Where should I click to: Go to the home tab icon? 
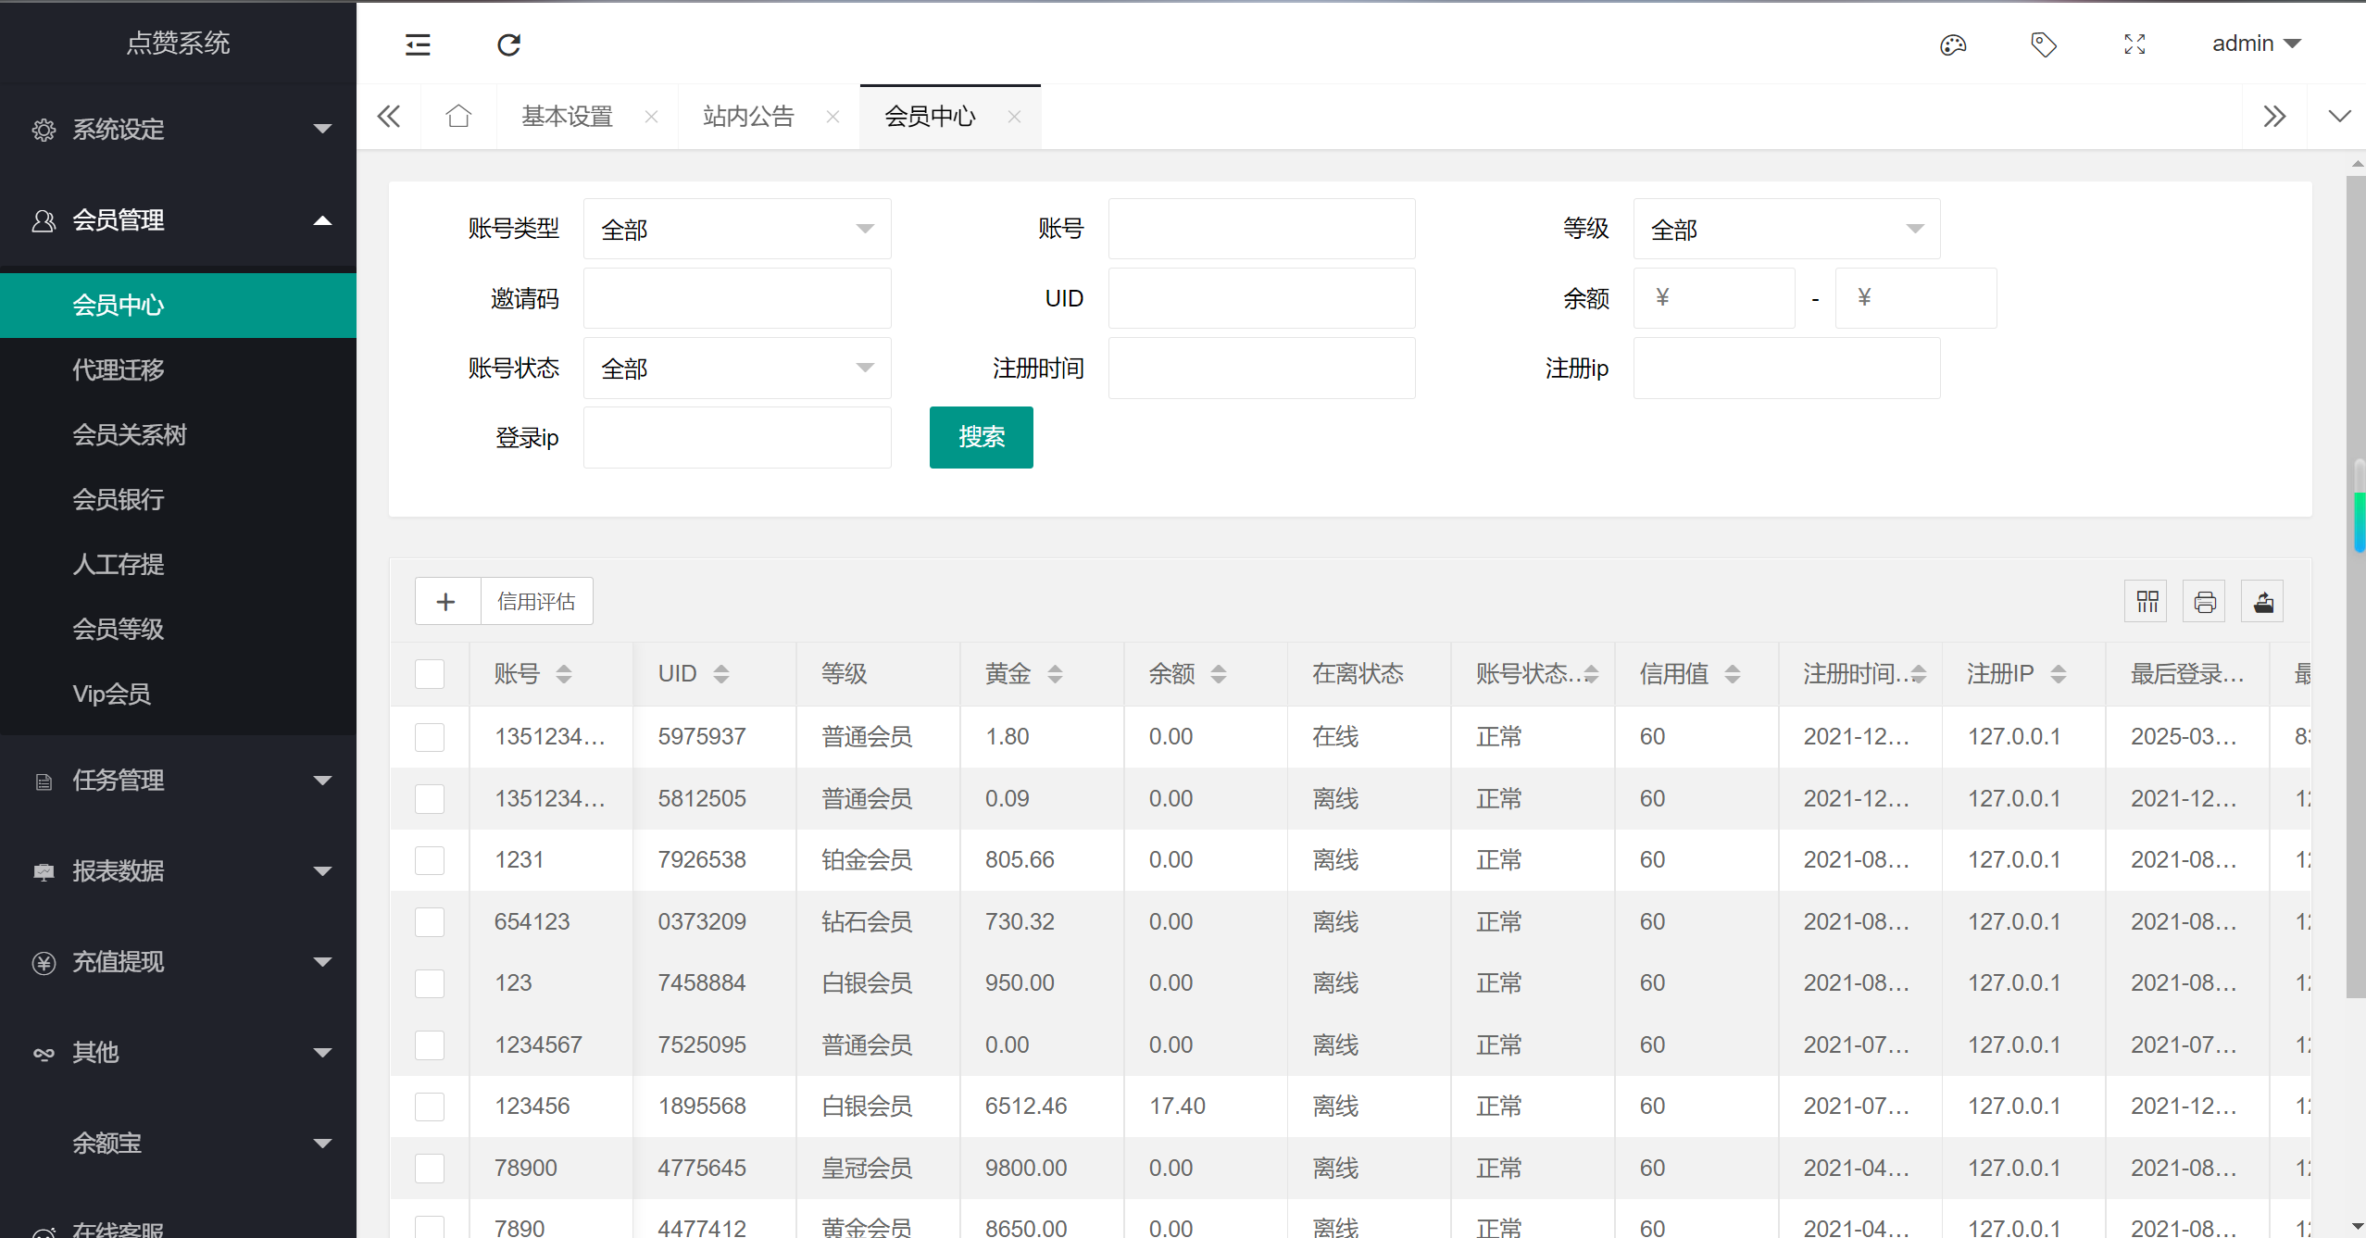coord(458,116)
